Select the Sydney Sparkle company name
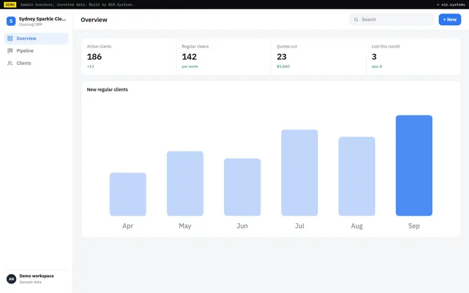This screenshot has height=293, width=469. (x=42, y=19)
